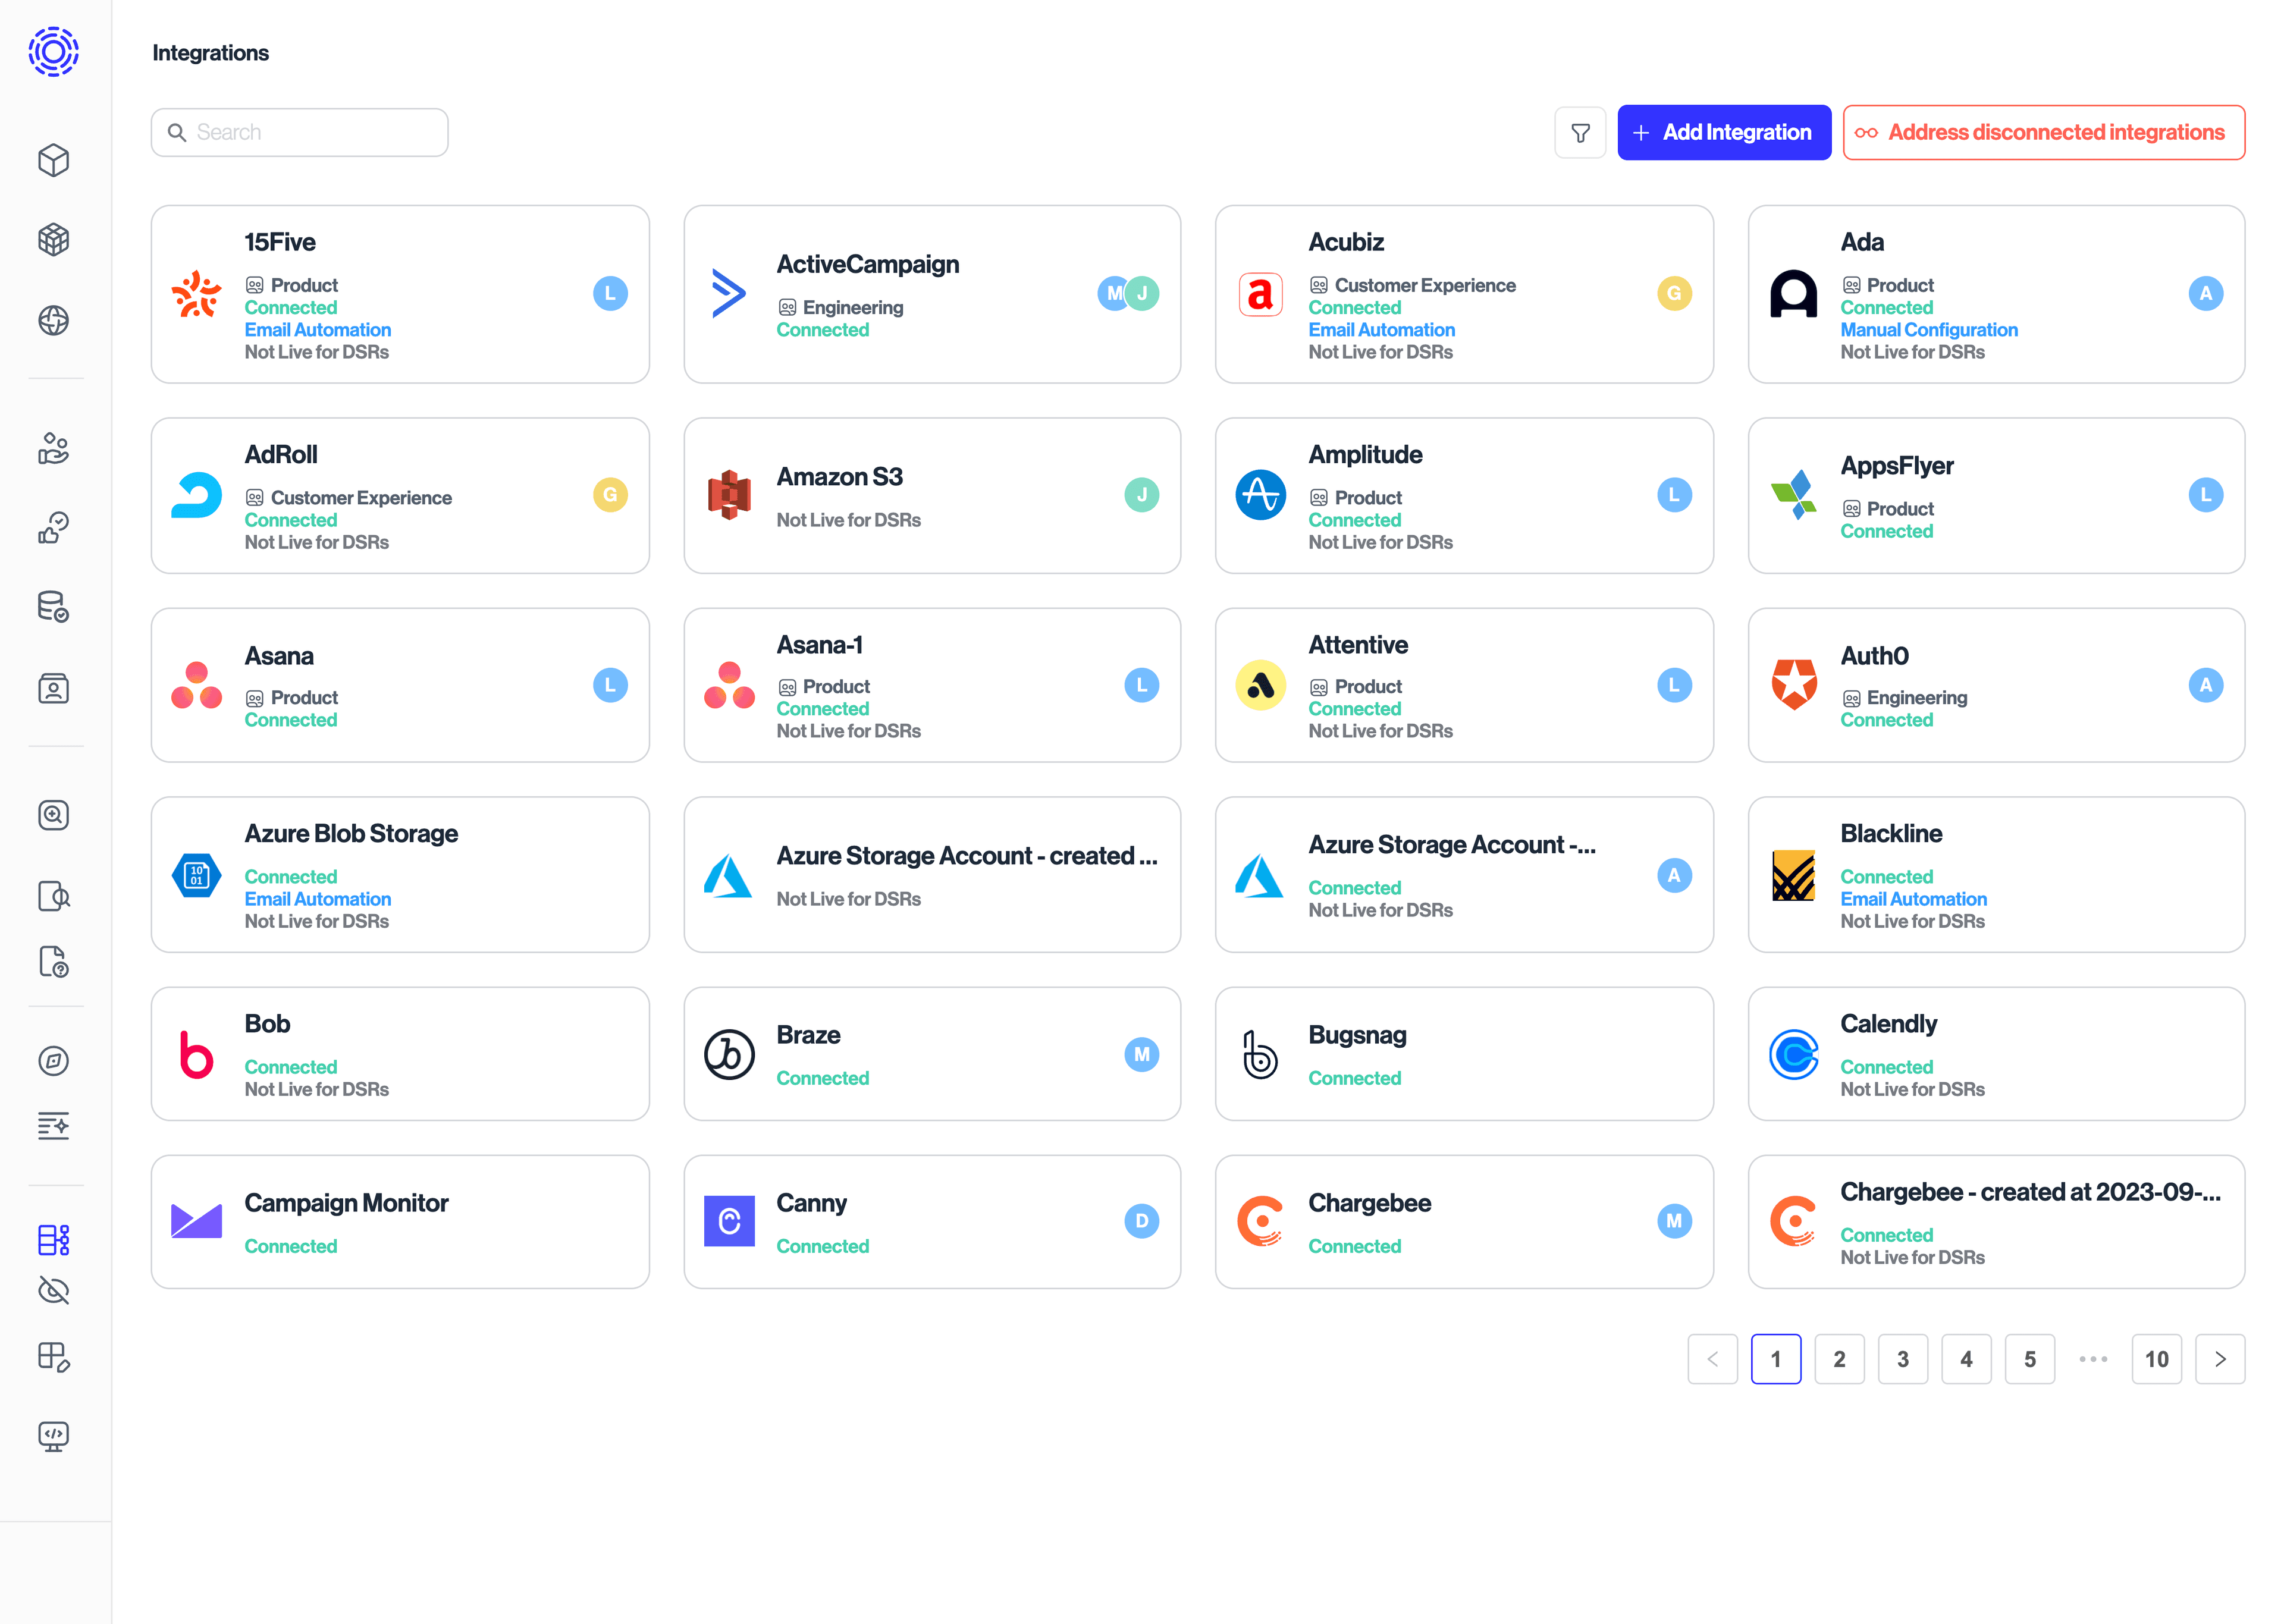Image resolution: width=2284 pixels, height=1624 pixels.
Task: Open the eye-slash privacy icon in sidebar
Action: [54, 1291]
